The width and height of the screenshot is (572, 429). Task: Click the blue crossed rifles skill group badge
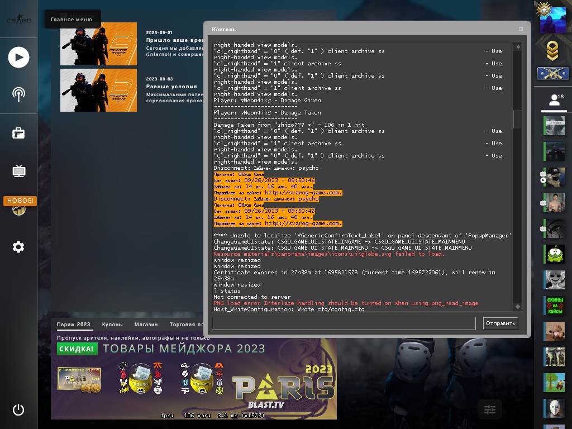[x=553, y=74]
